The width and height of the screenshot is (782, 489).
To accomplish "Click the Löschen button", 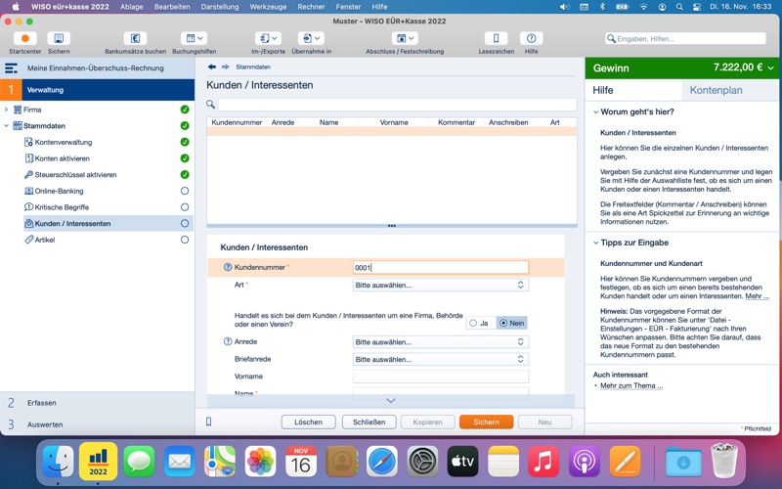I will [308, 422].
